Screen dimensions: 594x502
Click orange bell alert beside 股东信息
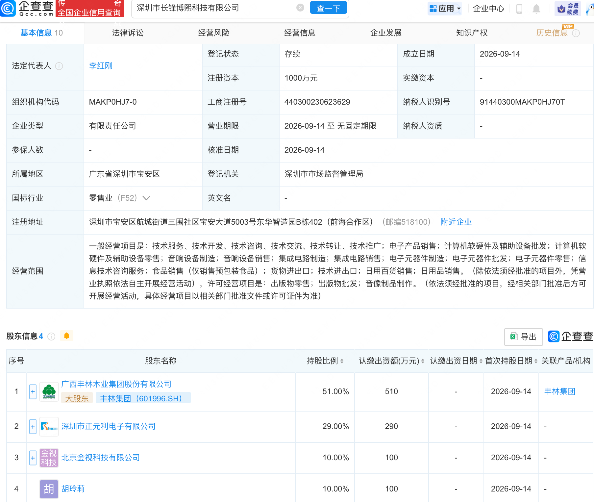point(66,336)
